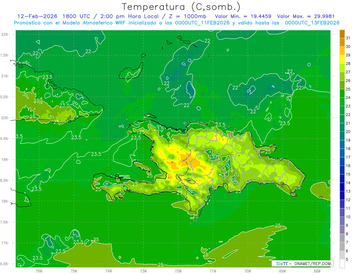The height and width of the screenshot is (275, 356).
Task: Click the dark orange swatch above 31 in the color scale
Action: [342, 34]
